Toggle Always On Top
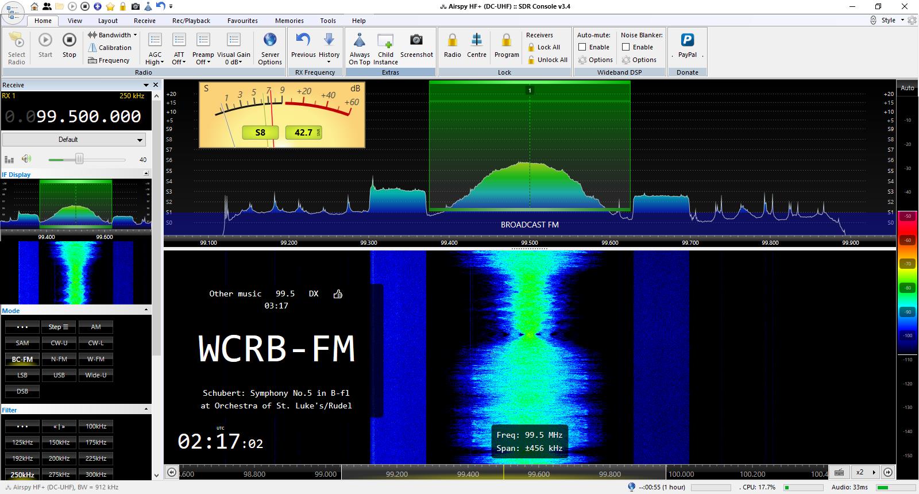 tap(360, 48)
